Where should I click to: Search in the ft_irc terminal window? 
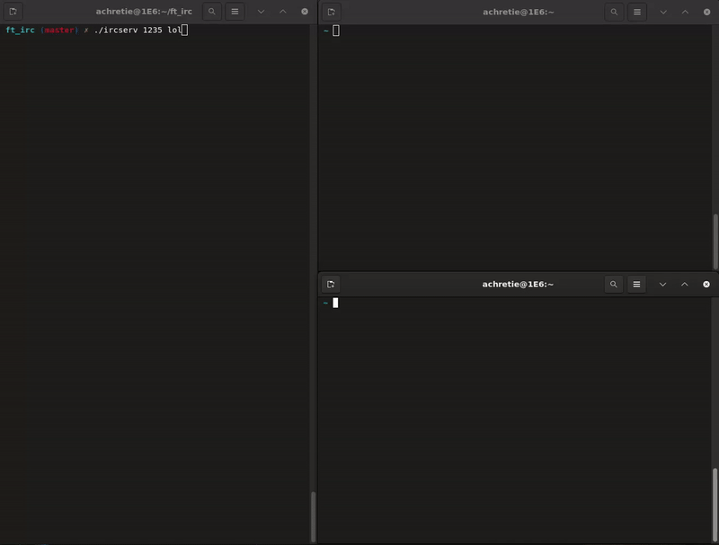coord(212,12)
